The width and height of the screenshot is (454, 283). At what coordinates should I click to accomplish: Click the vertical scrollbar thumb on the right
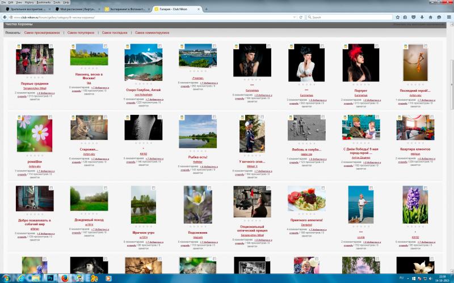tap(451, 84)
